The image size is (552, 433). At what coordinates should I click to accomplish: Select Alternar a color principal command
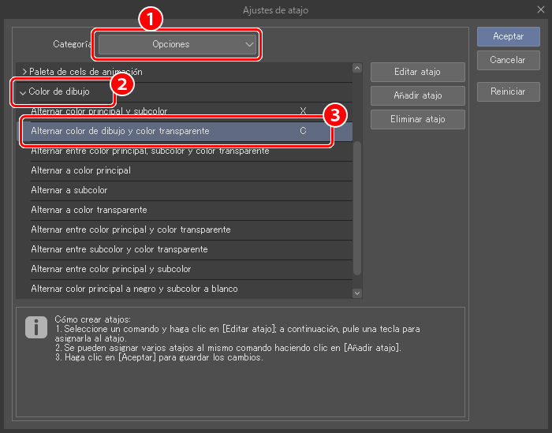[80, 170]
